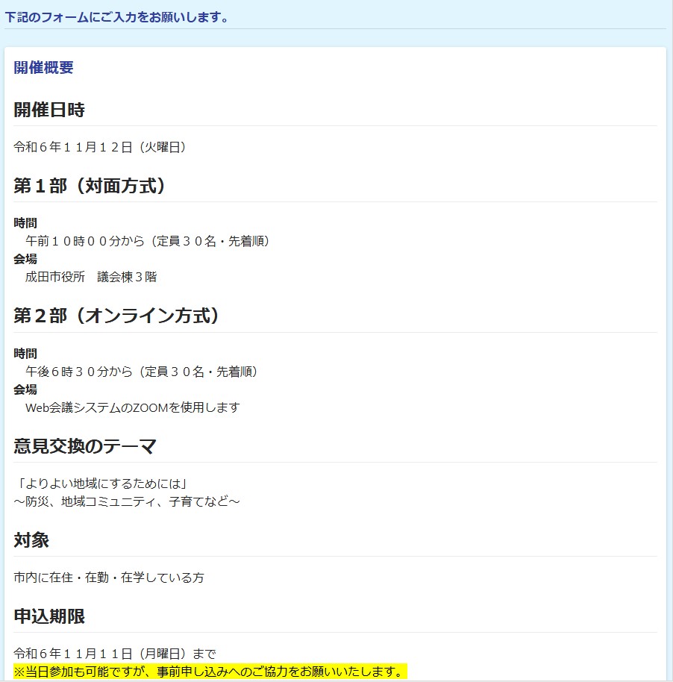673x682 pixels.
Task: Click the 対象 heading
Action: (31, 540)
